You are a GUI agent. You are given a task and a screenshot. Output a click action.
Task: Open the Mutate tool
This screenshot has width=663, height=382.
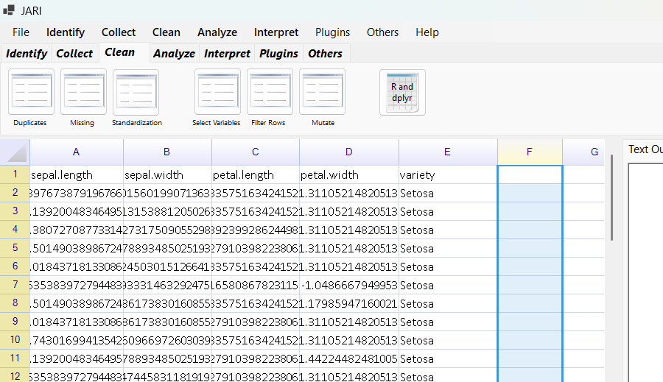(322, 92)
